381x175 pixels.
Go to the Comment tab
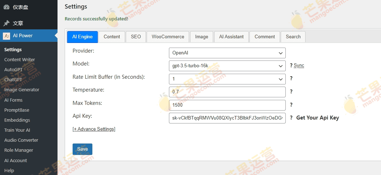[265, 37]
